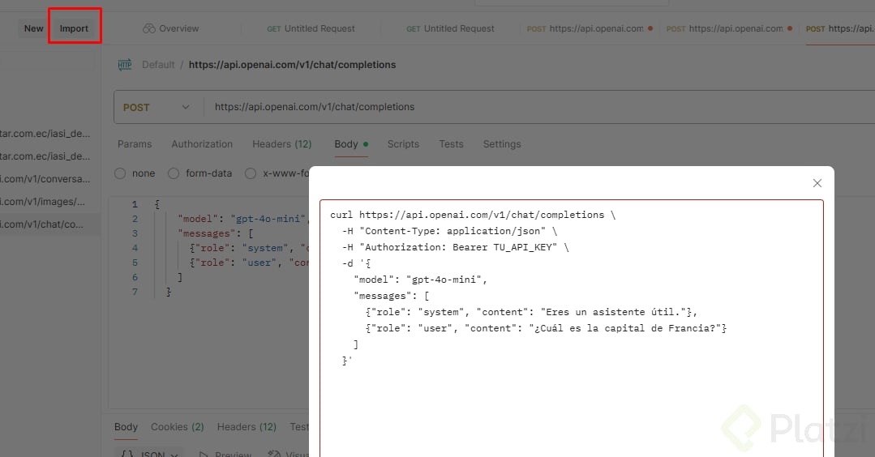
Task: Open the Authorization tab
Action: tap(202, 144)
